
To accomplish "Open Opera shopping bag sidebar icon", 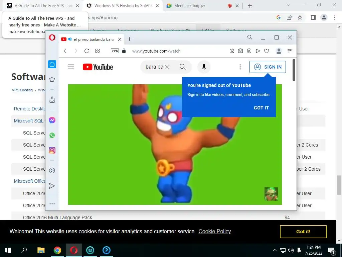I will [52, 100].
